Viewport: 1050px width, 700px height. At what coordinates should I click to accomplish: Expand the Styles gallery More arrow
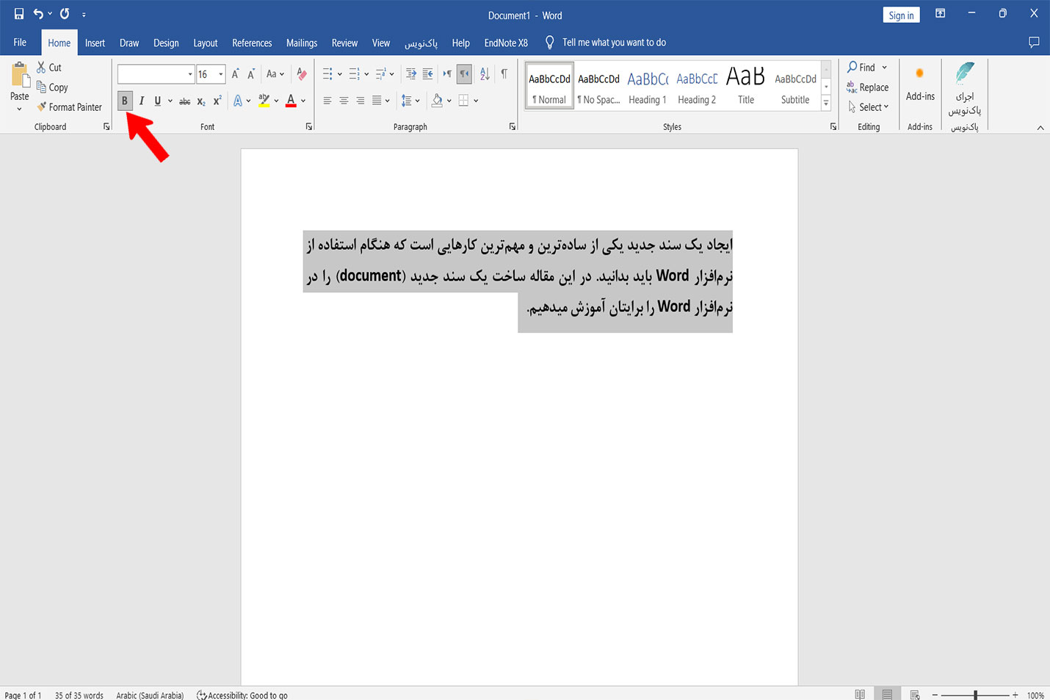coord(826,104)
